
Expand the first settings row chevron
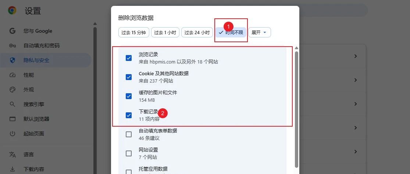coord(355,56)
